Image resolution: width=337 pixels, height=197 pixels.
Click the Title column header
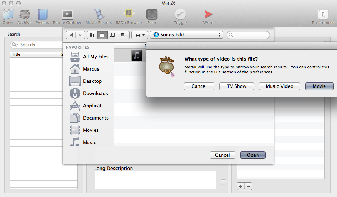coord(35,54)
